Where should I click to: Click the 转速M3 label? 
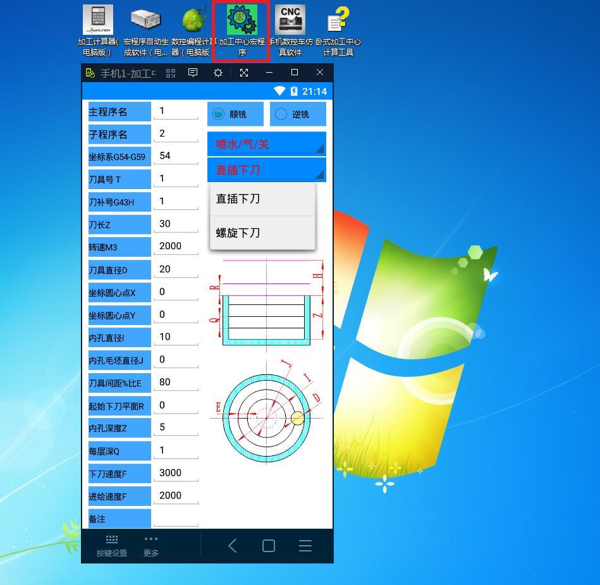click(x=119, y=247)
